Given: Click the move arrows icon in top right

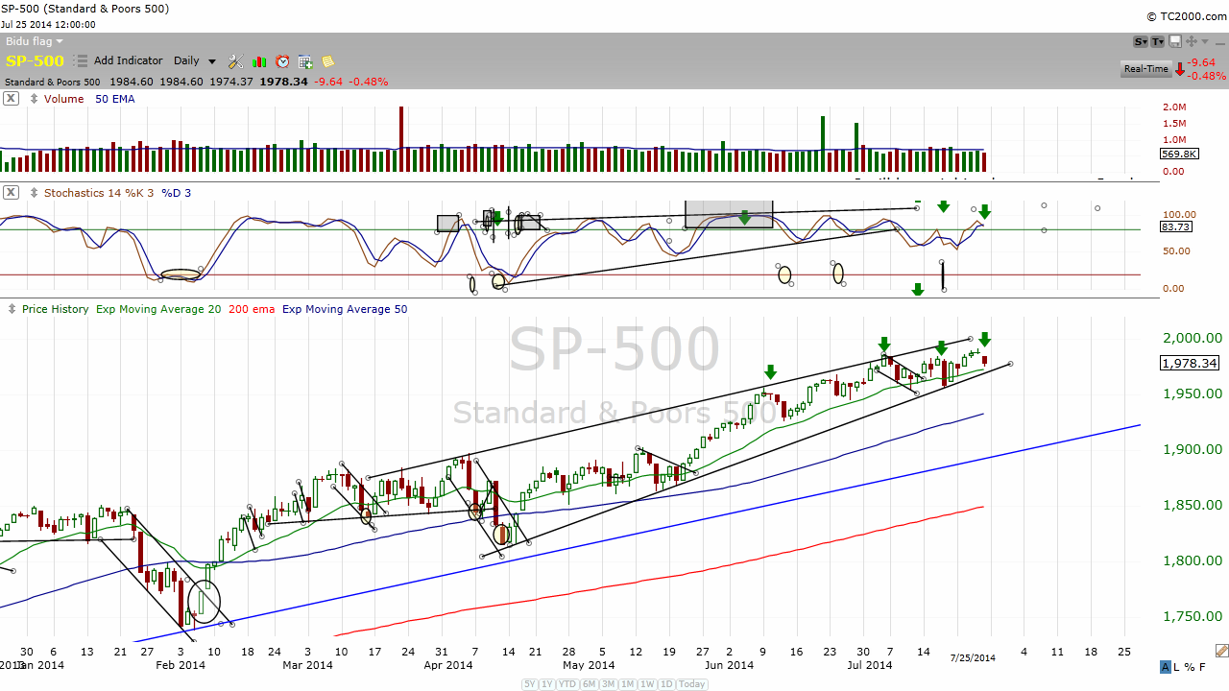Looking at the screenshot, I should tap(1192, 41).
